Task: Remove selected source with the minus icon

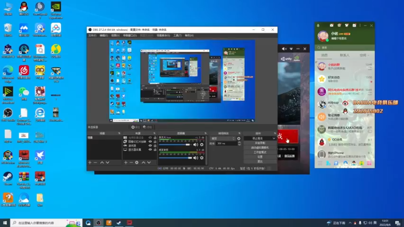Action: coord(131,162)
